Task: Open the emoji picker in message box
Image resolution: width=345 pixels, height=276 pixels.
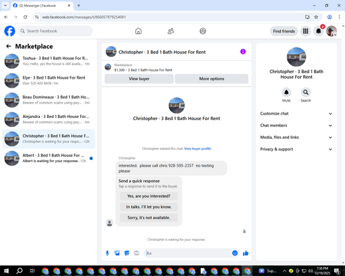Action: (235, 253)
